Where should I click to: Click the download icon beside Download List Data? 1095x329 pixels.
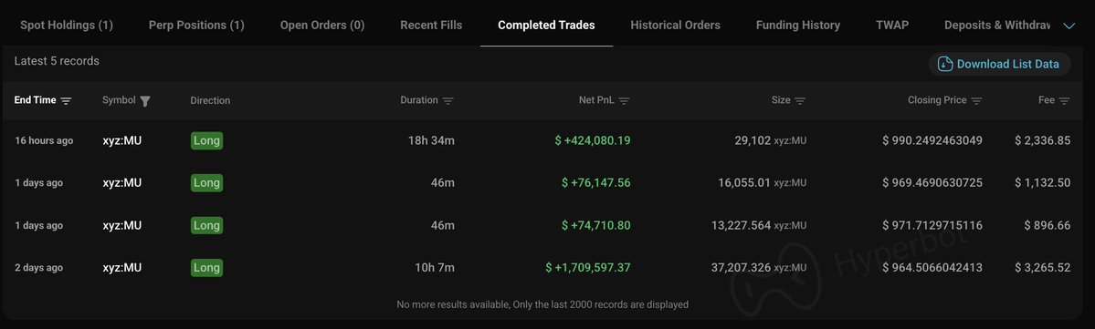coord(945,64)
